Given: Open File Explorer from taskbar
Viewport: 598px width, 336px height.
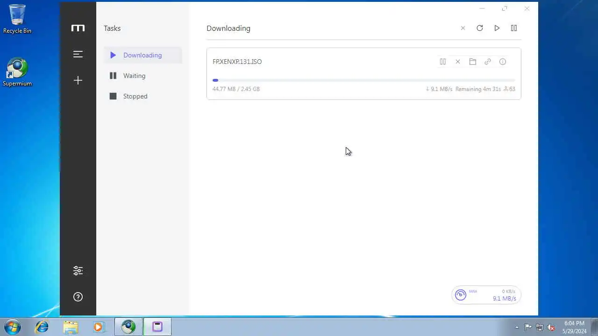Looking at the screenshot, I should [x=71, y=327].
